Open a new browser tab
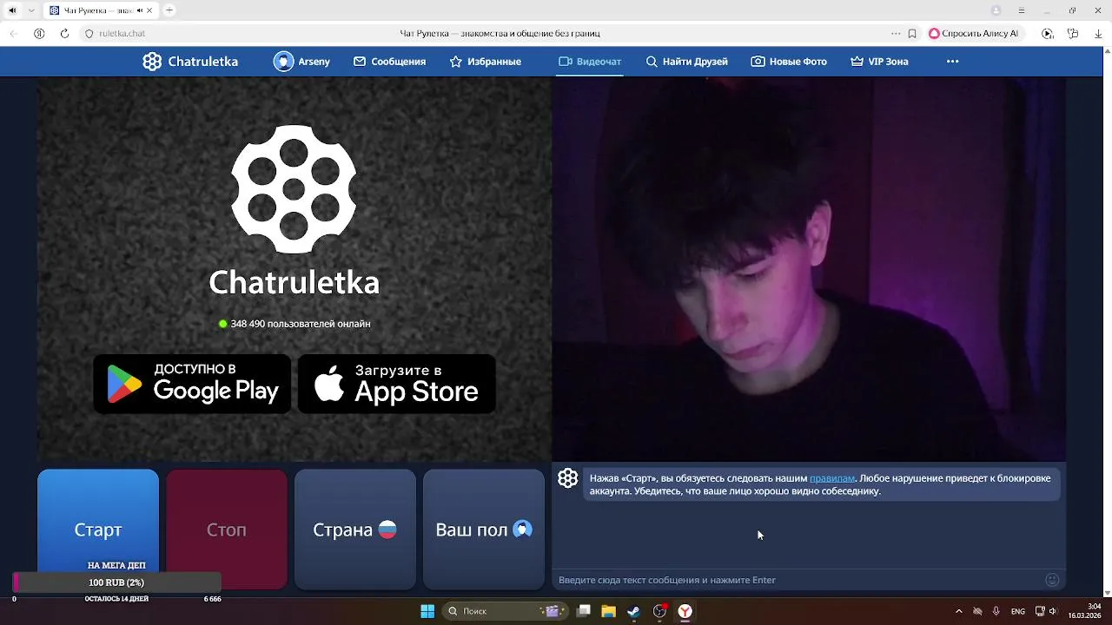Screen dimensions: 1112x625 (x=169, y=10)
